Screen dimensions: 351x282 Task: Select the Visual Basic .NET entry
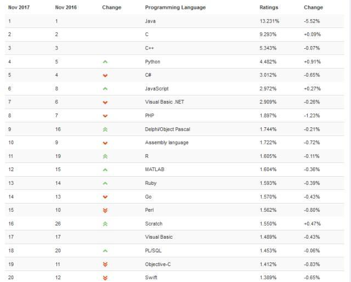pos(166,102)
